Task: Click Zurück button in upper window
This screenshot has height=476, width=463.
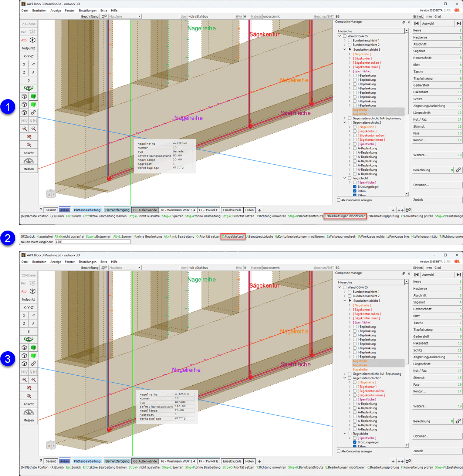Action: tap(437, 200)
